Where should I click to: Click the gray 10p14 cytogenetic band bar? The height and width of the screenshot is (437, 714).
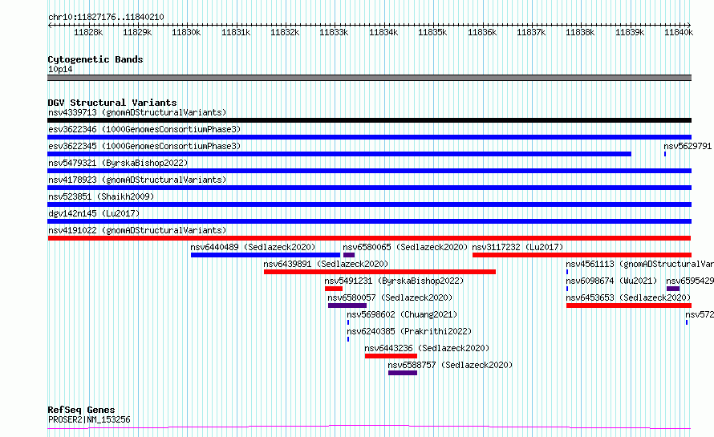point(369,78)
